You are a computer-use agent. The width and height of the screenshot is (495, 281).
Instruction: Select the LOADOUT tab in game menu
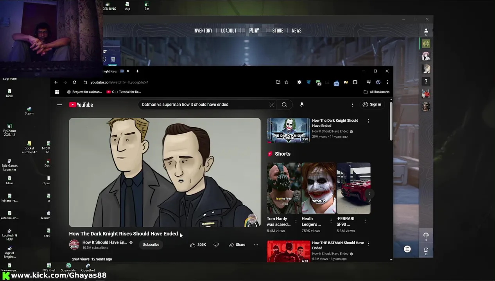tap(229, 31)
